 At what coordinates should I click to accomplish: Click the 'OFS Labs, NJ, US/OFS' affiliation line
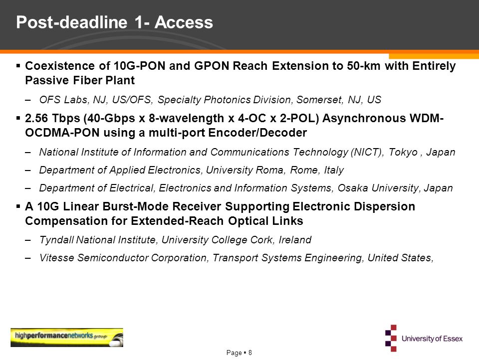(210, 100)
